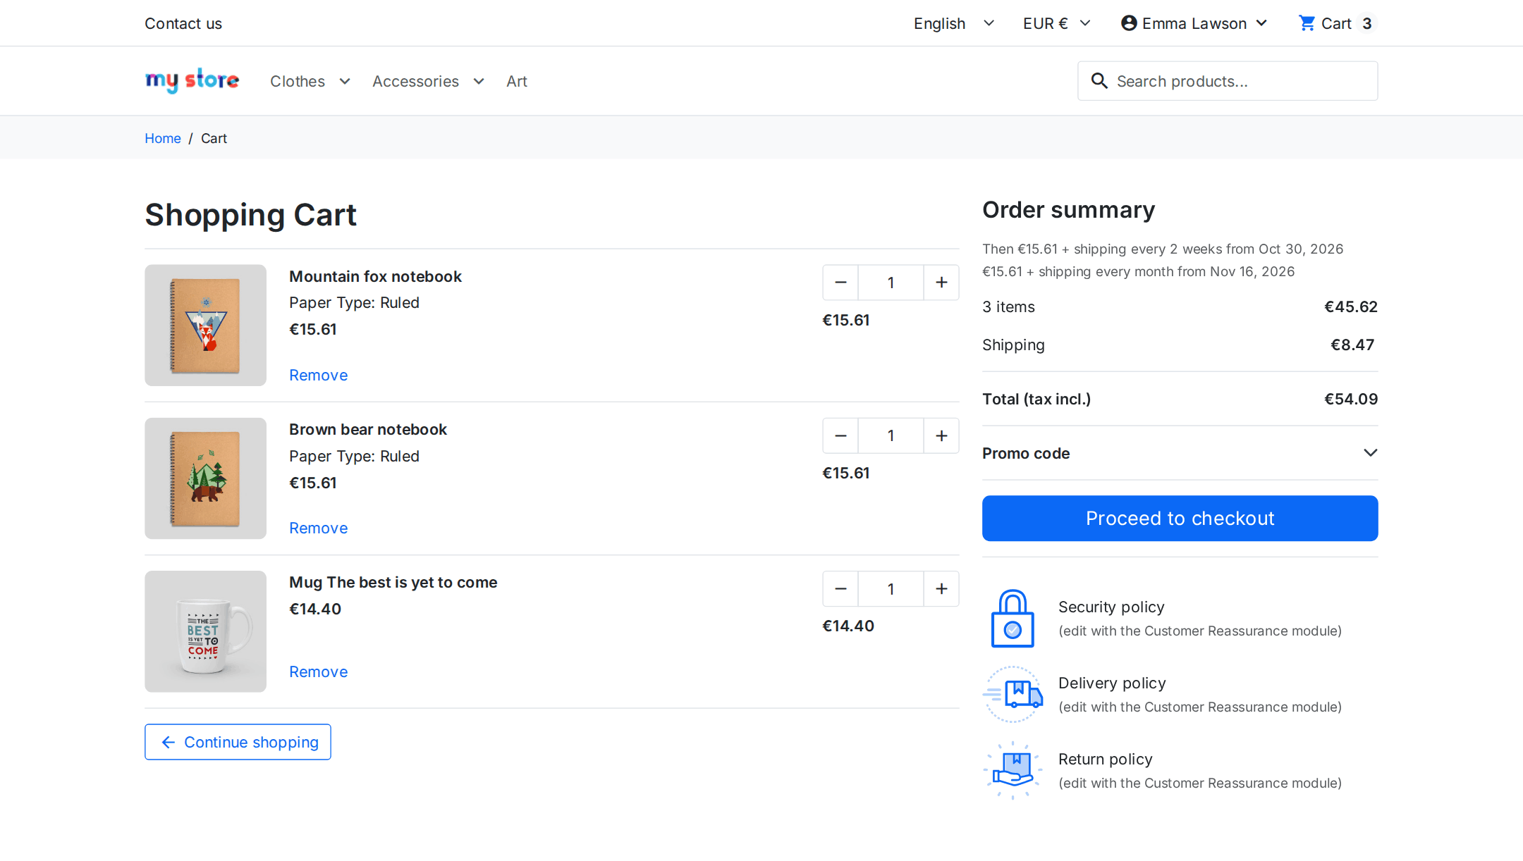The height and width of the screenshot is (861, 1523).
Task: Remove Brown bear notebook from cart
Action: pyautogui.click(x=318, y=528)
